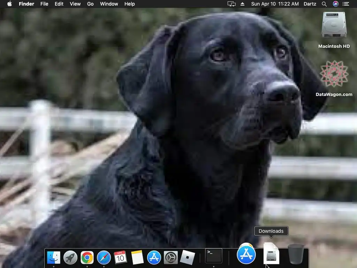Open the Finder application menu
Screen dimensions: 357x268
click(x=26, y=4)
